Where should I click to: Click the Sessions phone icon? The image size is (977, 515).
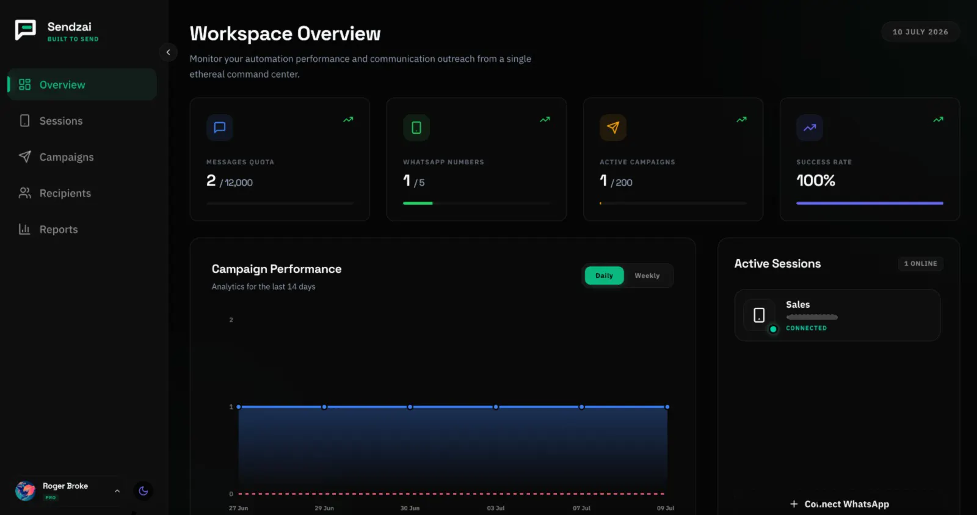tap(24, 121)
